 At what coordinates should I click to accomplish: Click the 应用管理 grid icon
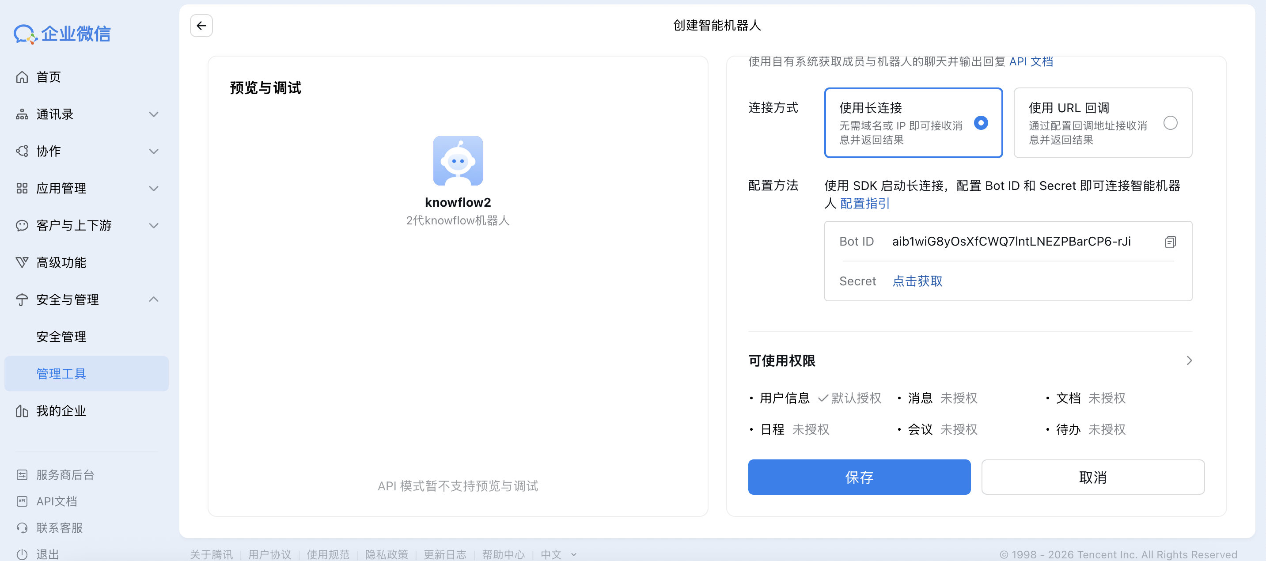(22, 188)
